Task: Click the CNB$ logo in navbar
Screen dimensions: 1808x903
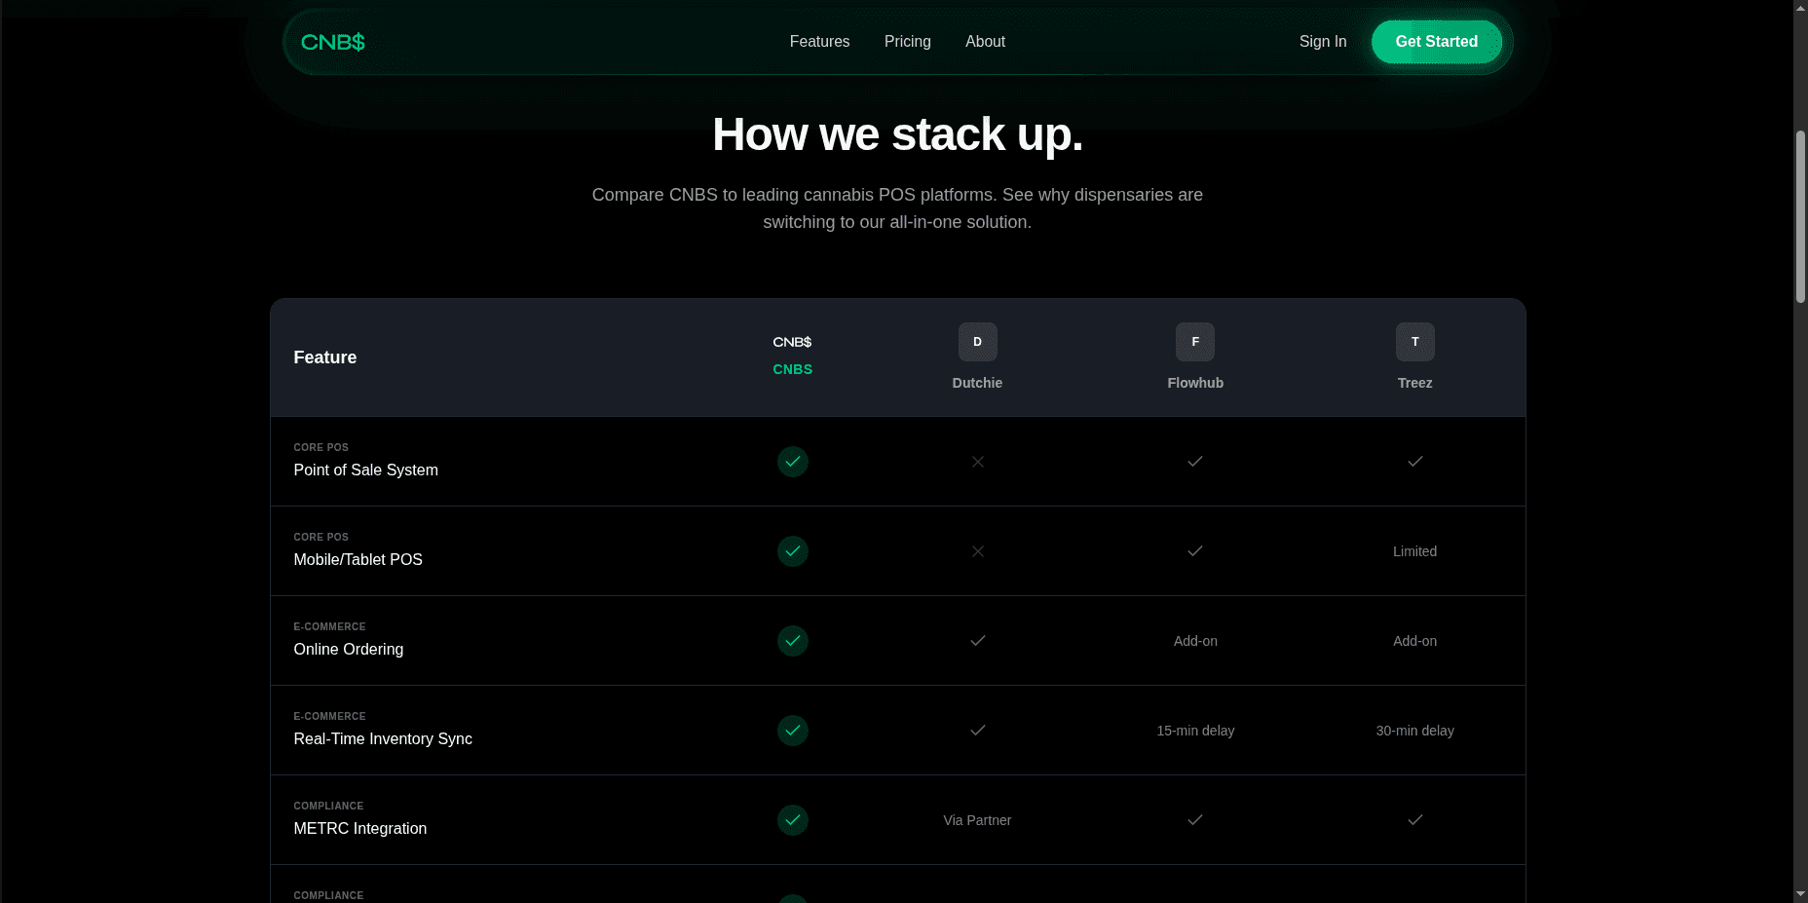Action: (332, 42)
